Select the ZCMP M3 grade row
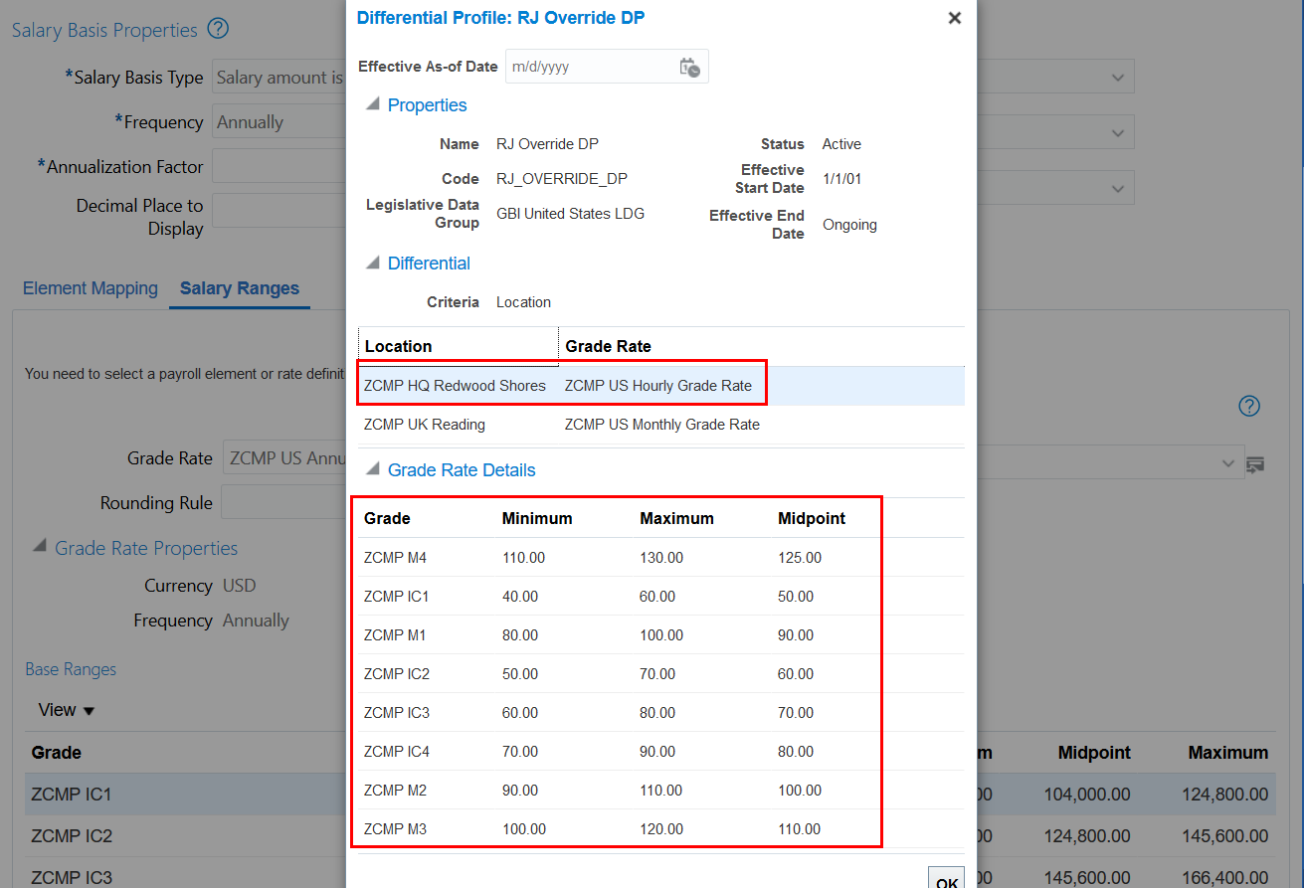The height and width of the screenshot is (888, 1304). (661, 829)
